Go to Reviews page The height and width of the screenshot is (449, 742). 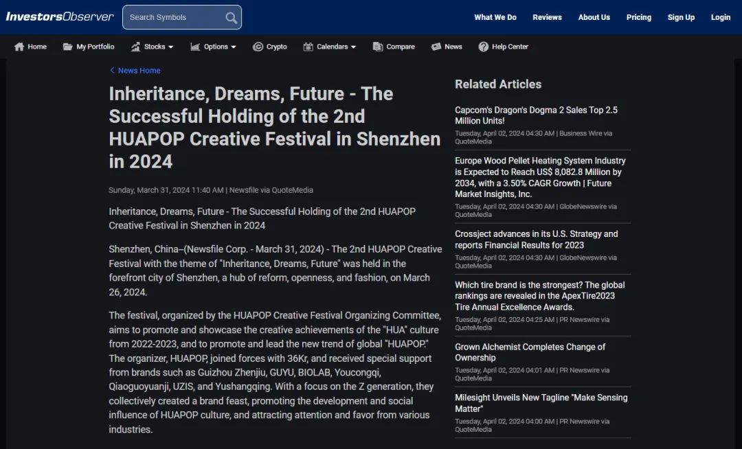pos(547,17)
